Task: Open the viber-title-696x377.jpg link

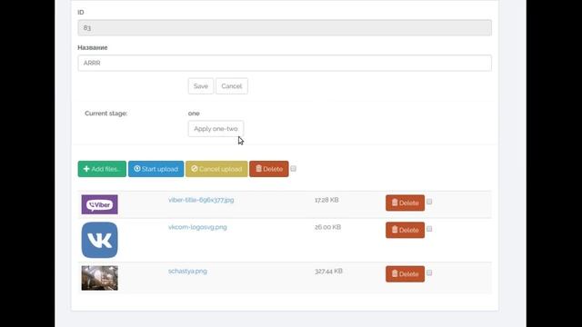Action: pyautogui.click(x=201, y=200)
